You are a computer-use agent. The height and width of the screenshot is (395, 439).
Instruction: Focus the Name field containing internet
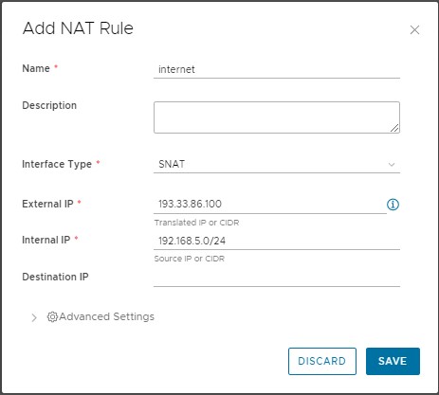[x=277, y=69]
